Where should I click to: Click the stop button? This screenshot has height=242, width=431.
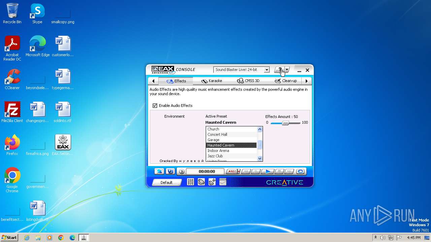[x=279, y=171]
